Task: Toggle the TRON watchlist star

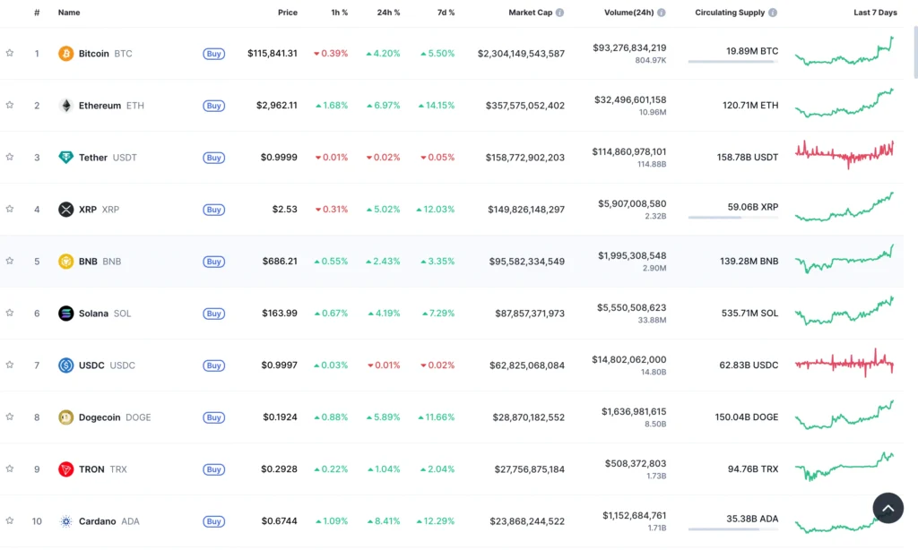Action: [9, 468]
